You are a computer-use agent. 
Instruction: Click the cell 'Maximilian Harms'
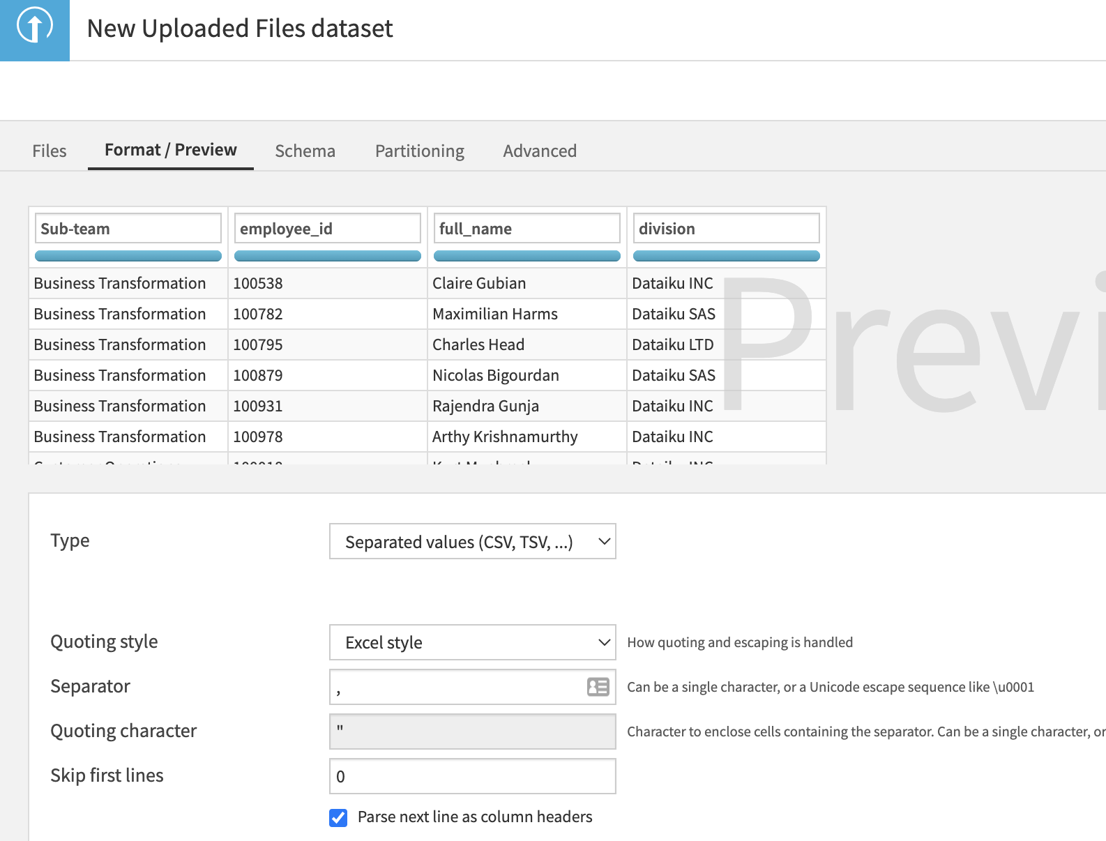(527, 314)
